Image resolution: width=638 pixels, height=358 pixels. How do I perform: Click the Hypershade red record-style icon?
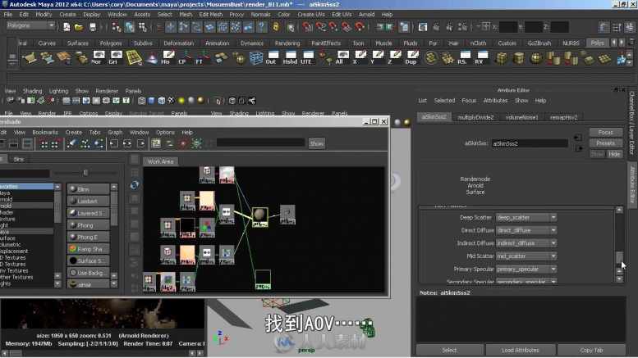(x=183, y=143)
